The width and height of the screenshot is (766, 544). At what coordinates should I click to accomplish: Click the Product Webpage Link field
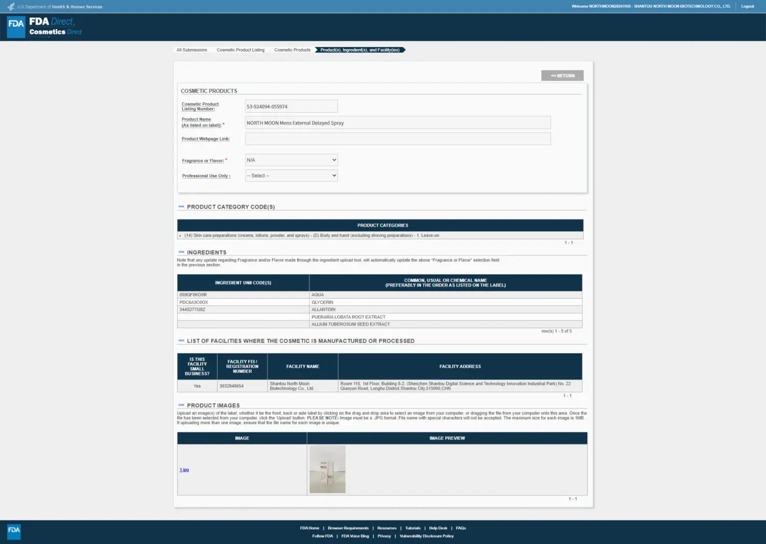(398, 139)
